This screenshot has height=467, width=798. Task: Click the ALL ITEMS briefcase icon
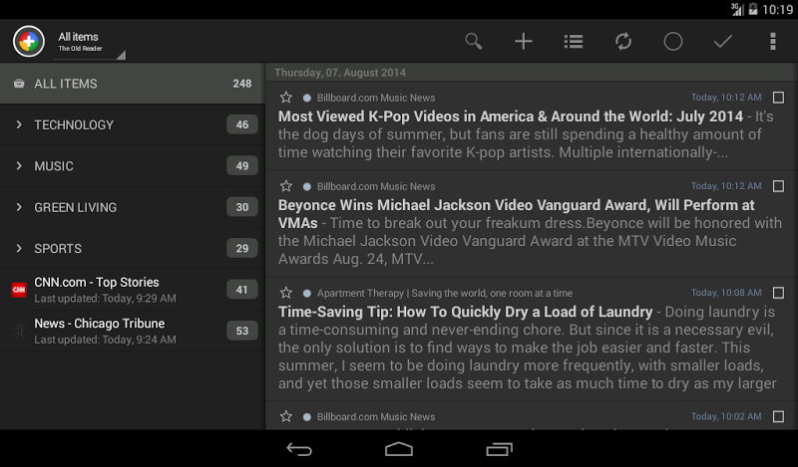pyautogui.click(x=19, y=84)
